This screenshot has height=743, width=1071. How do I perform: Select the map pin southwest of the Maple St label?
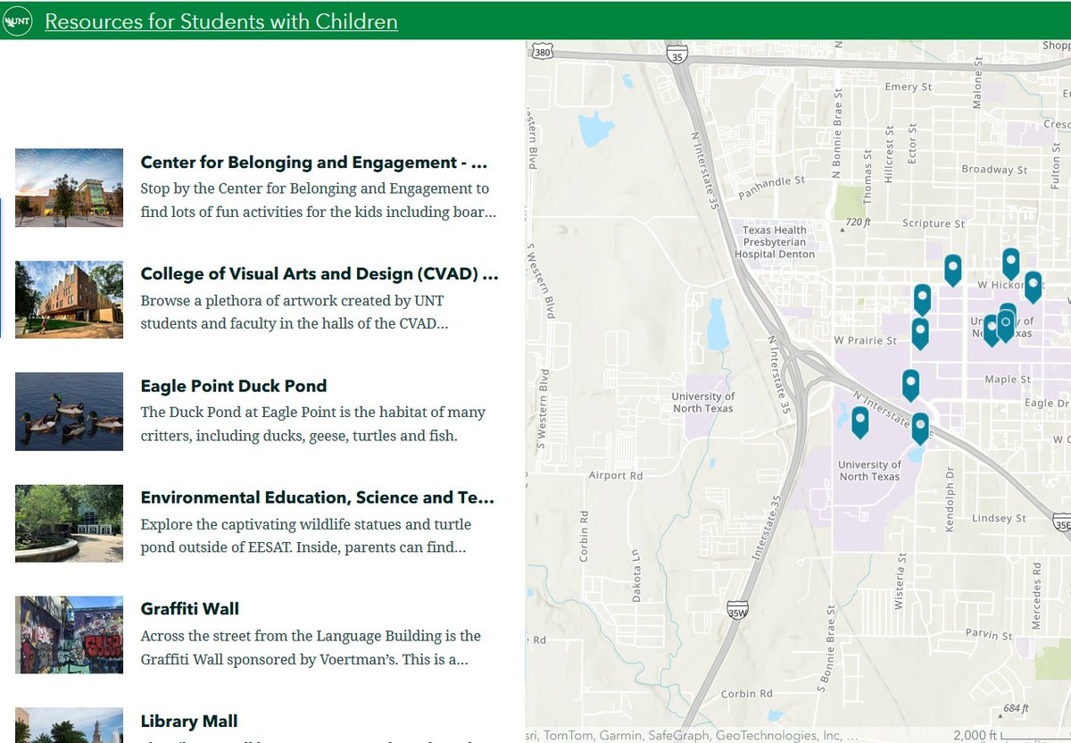tap(910, 385)
